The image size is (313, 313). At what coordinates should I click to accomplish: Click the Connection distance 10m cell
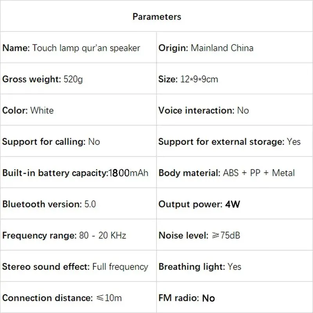click(x=62, y=298)
